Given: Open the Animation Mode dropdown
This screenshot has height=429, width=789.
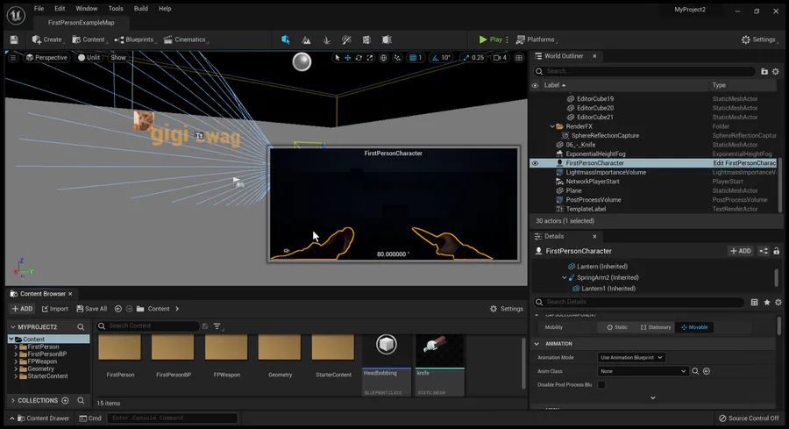Looking at the screenshot, I should (x=631, y=358).
